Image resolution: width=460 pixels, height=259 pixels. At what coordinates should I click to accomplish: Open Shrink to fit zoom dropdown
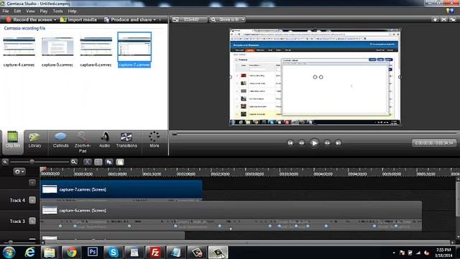point(228,19)
